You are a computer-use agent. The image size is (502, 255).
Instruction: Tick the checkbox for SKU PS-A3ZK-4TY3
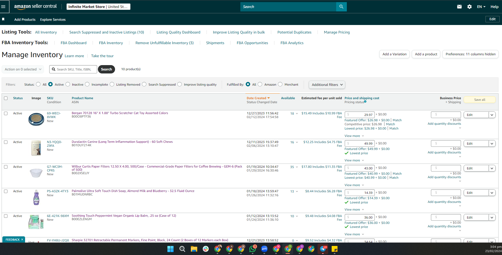pyautogui.click(x=6, y=191)
